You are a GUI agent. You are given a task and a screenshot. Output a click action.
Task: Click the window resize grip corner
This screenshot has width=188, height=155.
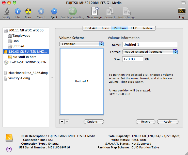[186, 153]
